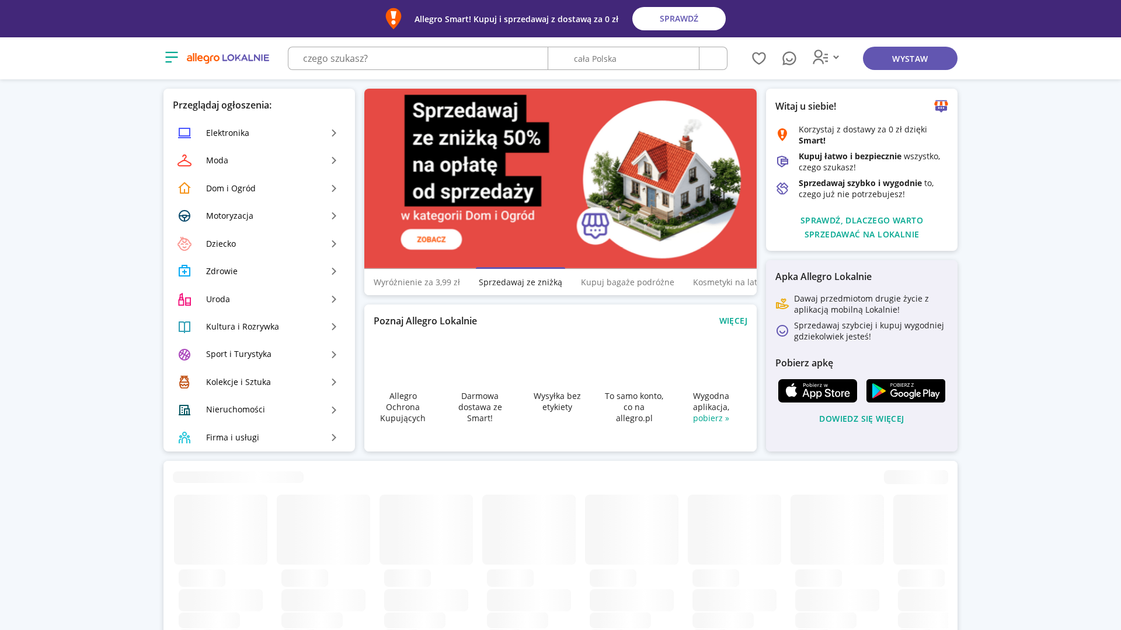Click the hand-giving icon in Apka panel
Viewport: 1121px width, 630px height.
pos(782,304)
